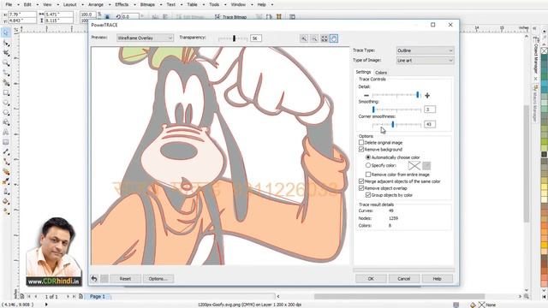This screenshot has width=548, height=308.
Task: Select the Text tool in the toolbox
Action: click(6, 133)
